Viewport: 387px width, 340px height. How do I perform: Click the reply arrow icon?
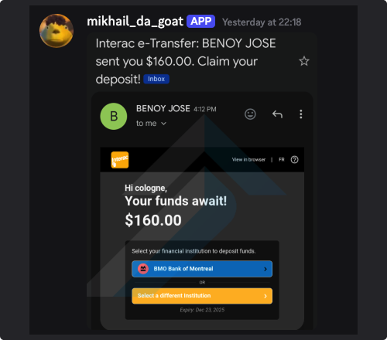click(277, 114)
